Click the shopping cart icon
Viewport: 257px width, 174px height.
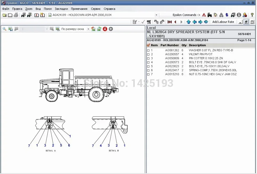click(x=149, y=22)
